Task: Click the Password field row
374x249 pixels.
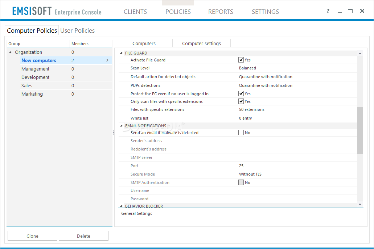Action: (x=238, y=199)
